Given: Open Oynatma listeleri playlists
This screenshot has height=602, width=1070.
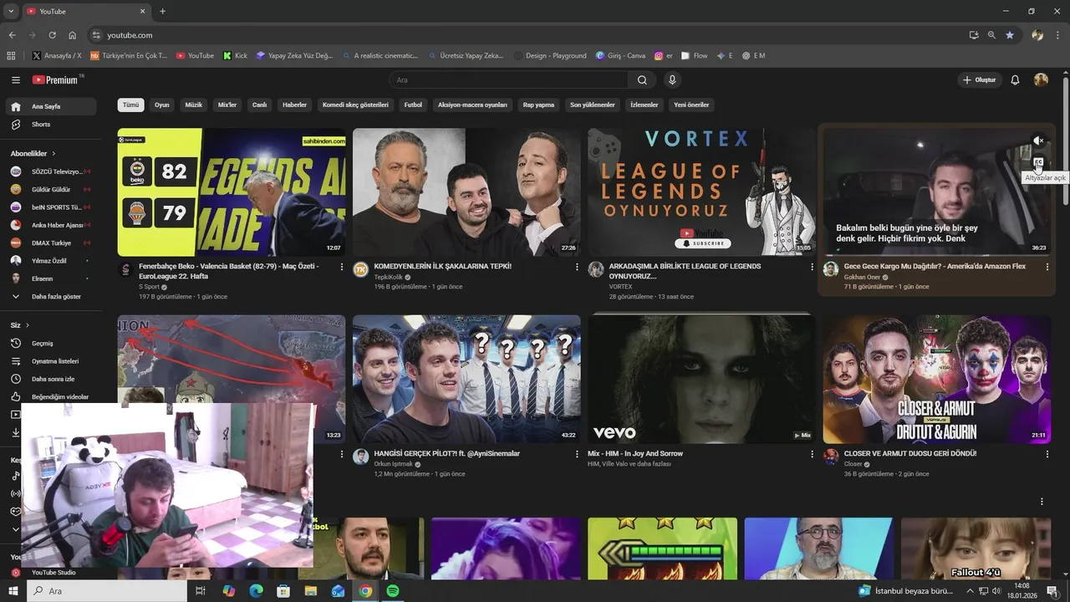Looking at the screenshot, I should pos(55,361).
